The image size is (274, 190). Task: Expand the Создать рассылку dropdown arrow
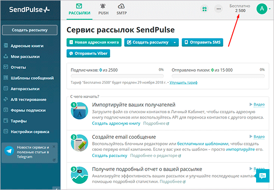[175, 42]
